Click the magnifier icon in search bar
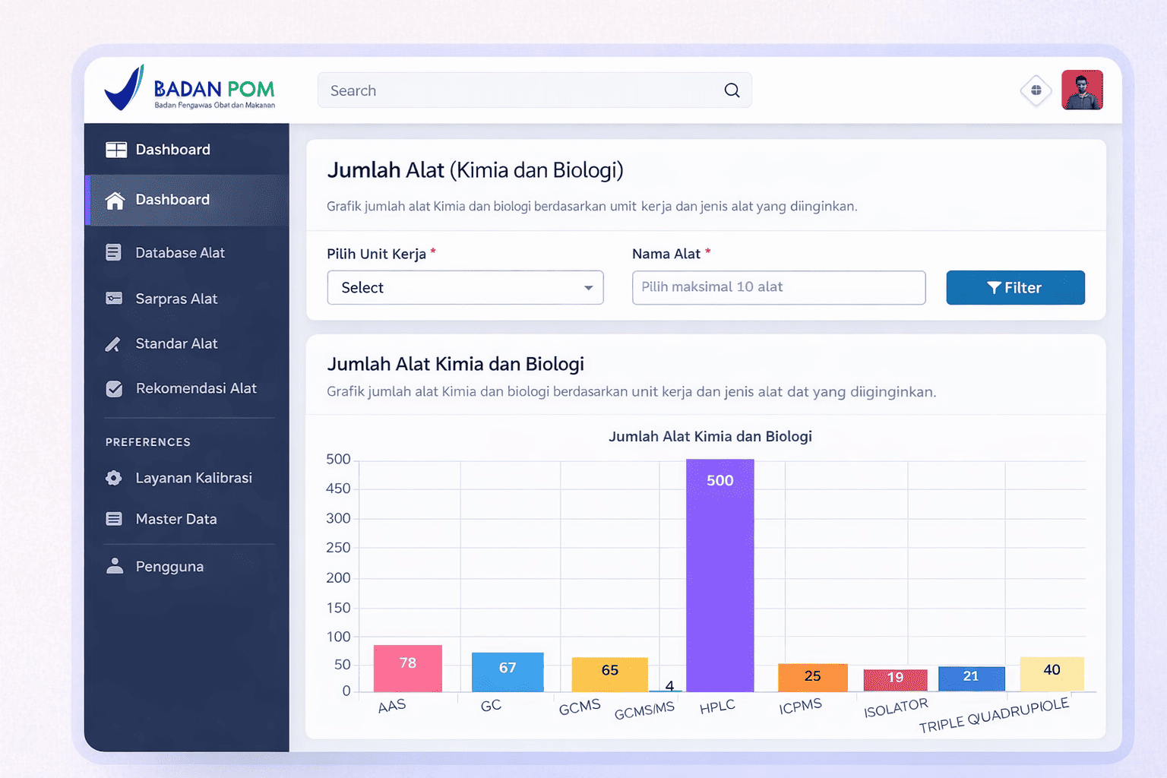The height and width of the screenshot is (778, 1167). pos(732,90)
